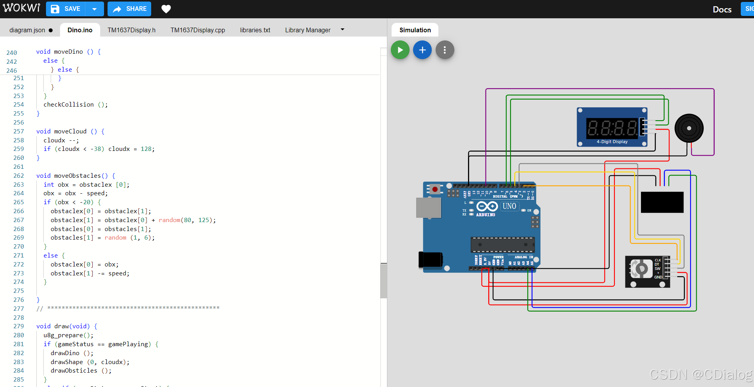Click the Arduino red reset button
Viewport: 754px width, 387px height.
click(x=434, y=189)
